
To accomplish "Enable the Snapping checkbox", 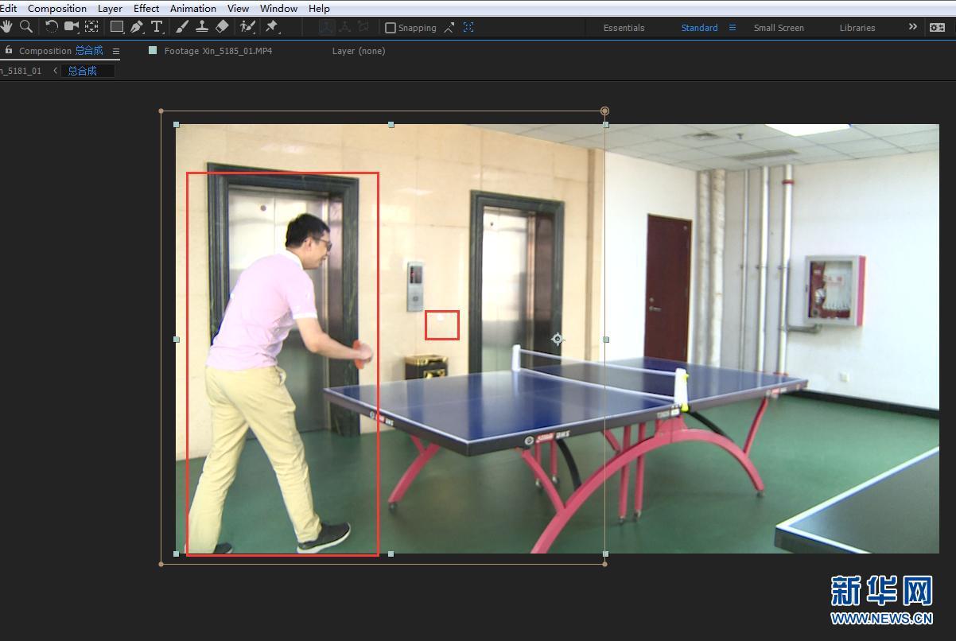I will tap(391, 28).
